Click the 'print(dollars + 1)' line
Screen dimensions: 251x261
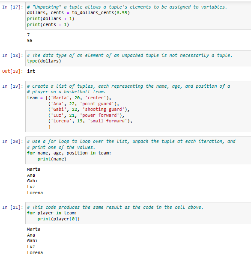tap(51, 19)
